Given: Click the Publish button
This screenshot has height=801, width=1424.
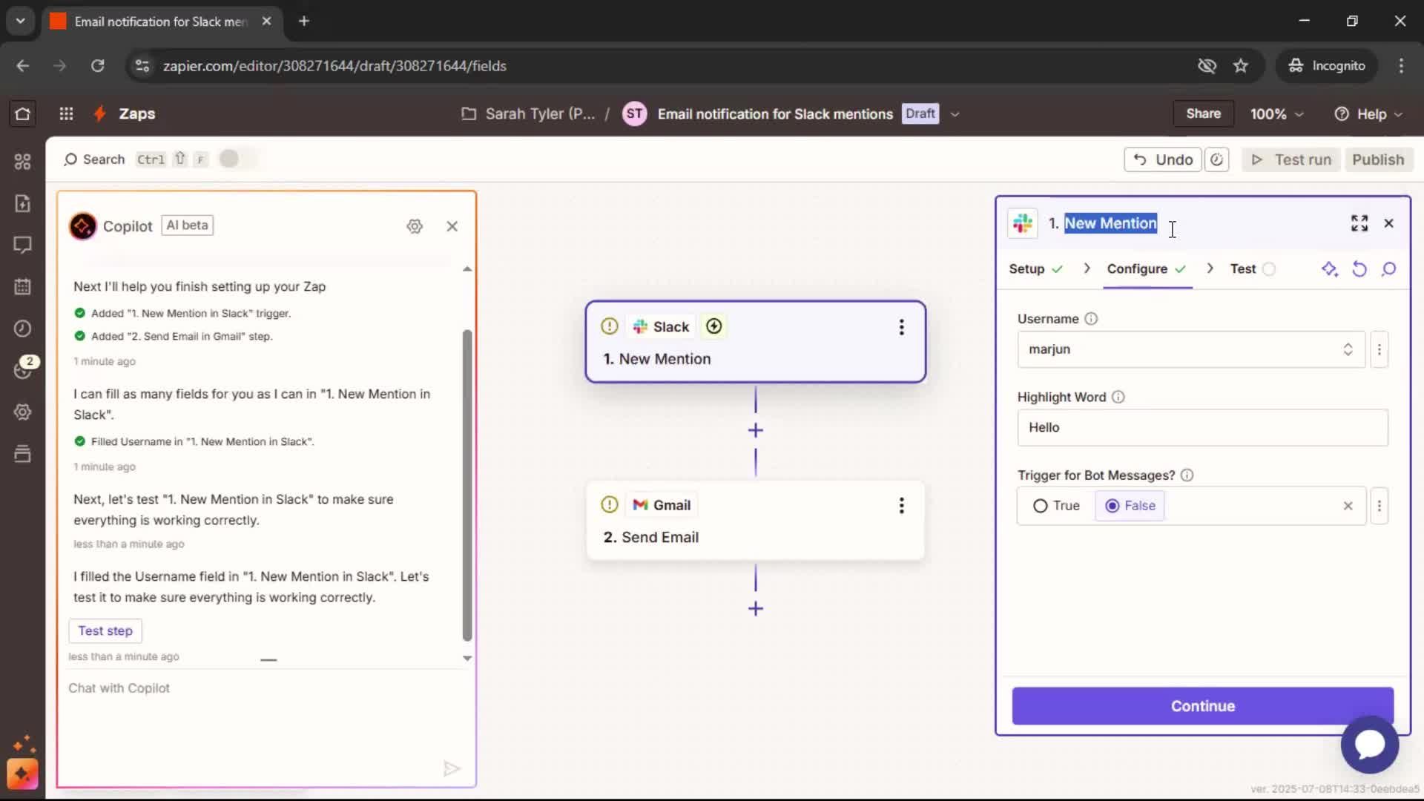Looking at the screenshot, I should pyautogui.click(x=1378, y=159).
